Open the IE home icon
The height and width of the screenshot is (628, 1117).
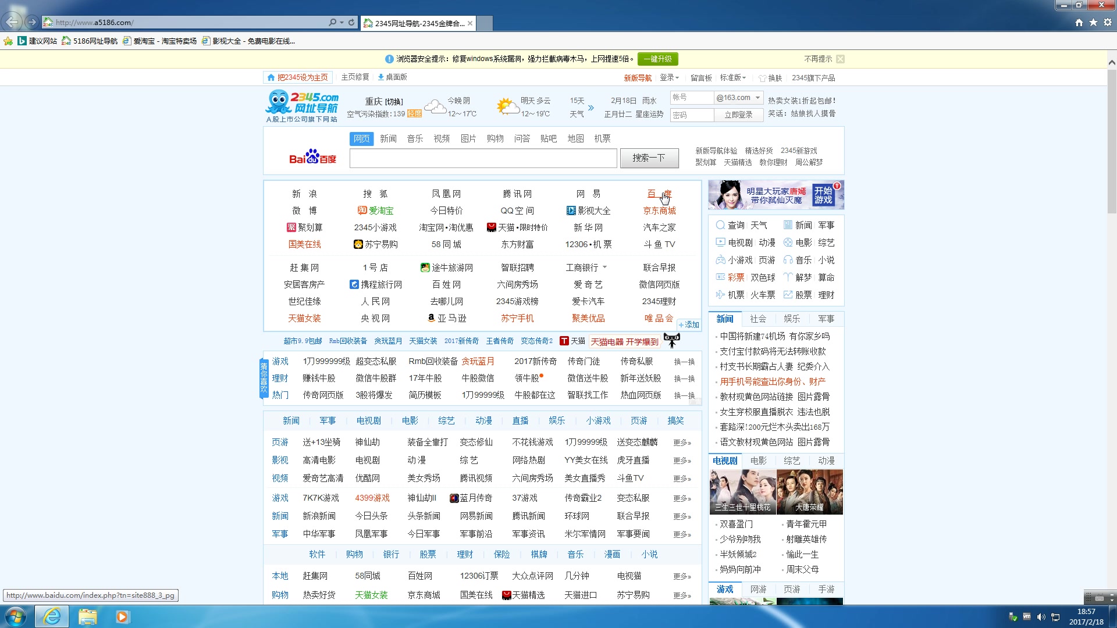(x=1079, y=22)
